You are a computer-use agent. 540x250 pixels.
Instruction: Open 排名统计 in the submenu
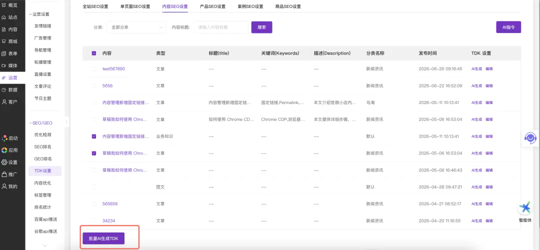tap(42, 207)
